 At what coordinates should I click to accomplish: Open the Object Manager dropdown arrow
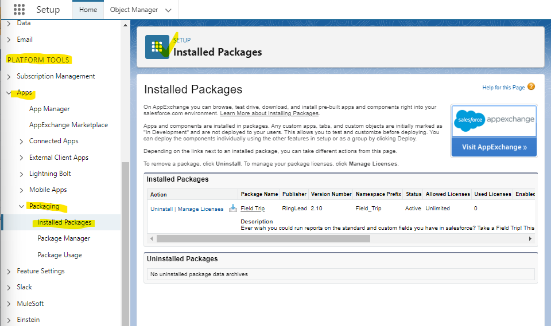[168, 10]
